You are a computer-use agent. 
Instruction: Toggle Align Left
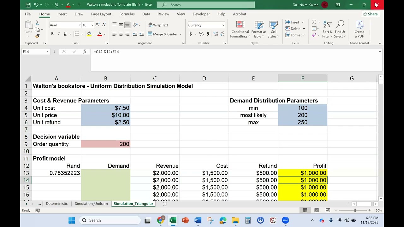click(114, 34)
